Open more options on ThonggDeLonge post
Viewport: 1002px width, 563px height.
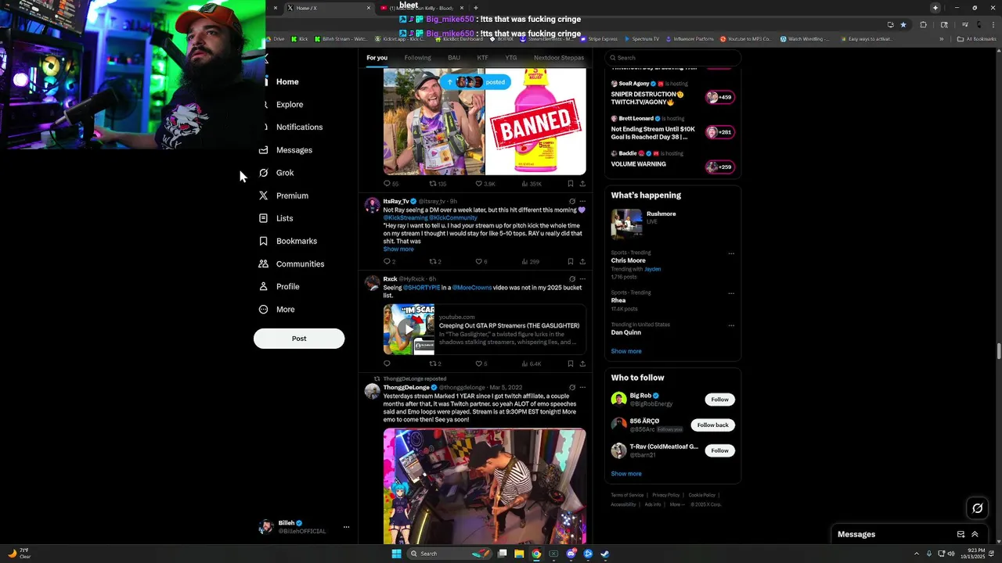click(x=582, y=387)
